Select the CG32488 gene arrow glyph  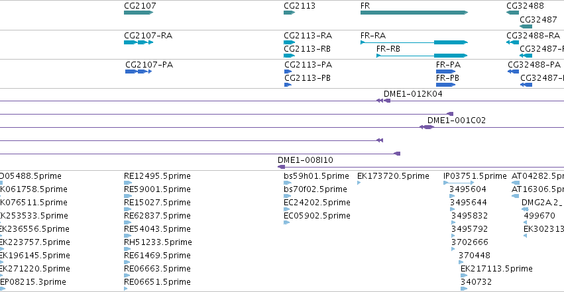[x=512, y=13]
